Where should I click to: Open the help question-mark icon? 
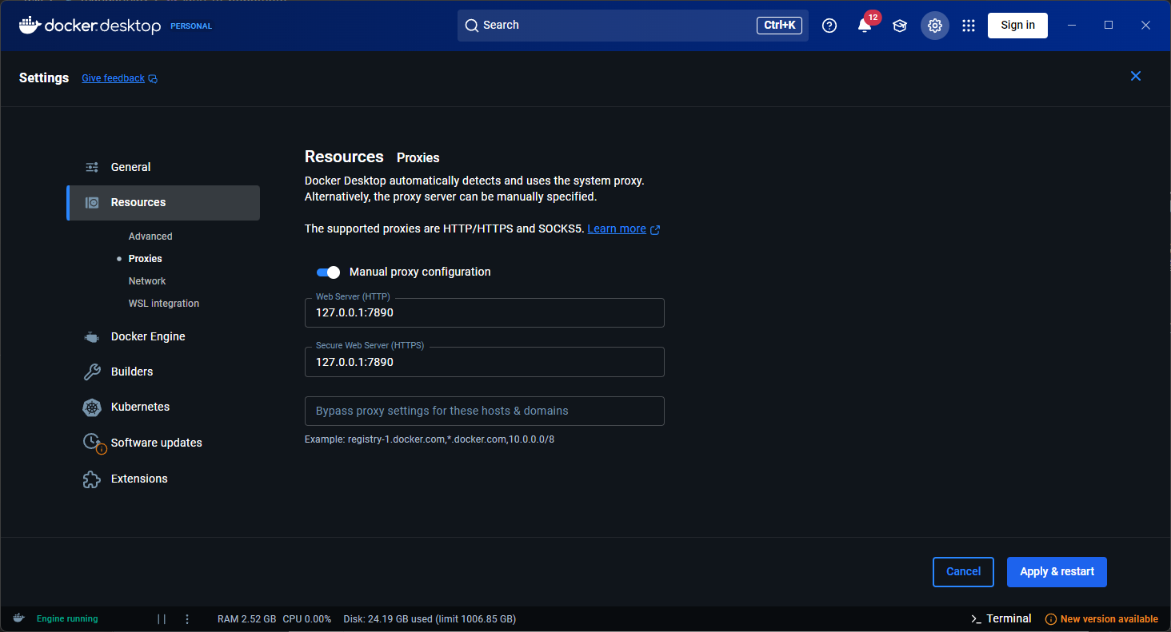[829, 26]
